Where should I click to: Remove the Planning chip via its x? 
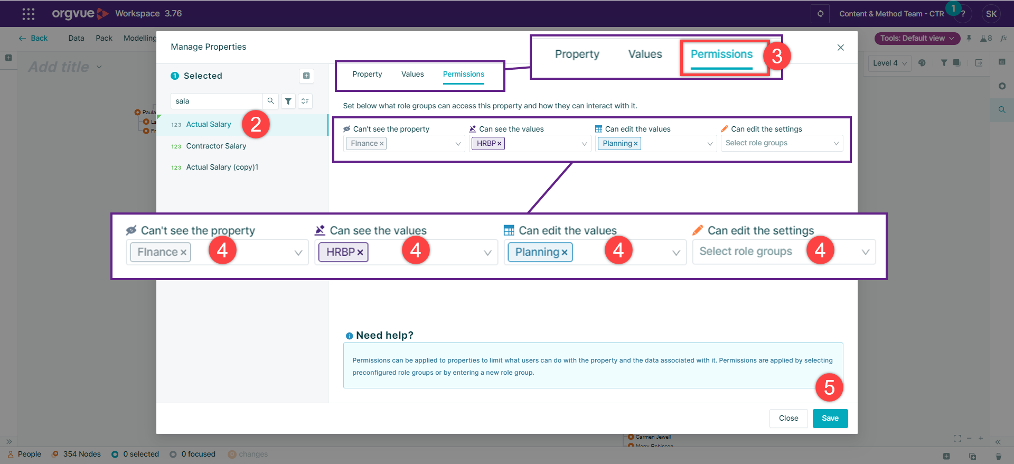pyautogui.click(x=635, y=144)
